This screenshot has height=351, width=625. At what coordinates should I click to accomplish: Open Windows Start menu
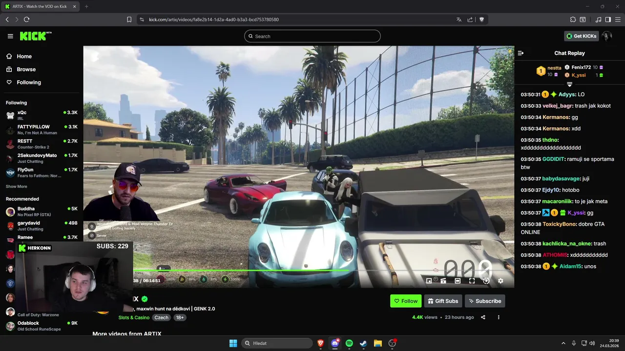(233, 343)
